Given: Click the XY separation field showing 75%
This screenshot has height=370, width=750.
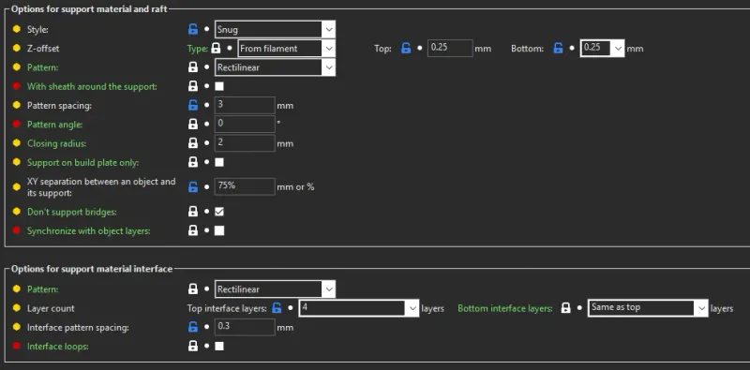Looking at the screenshot, I should 245,187.
